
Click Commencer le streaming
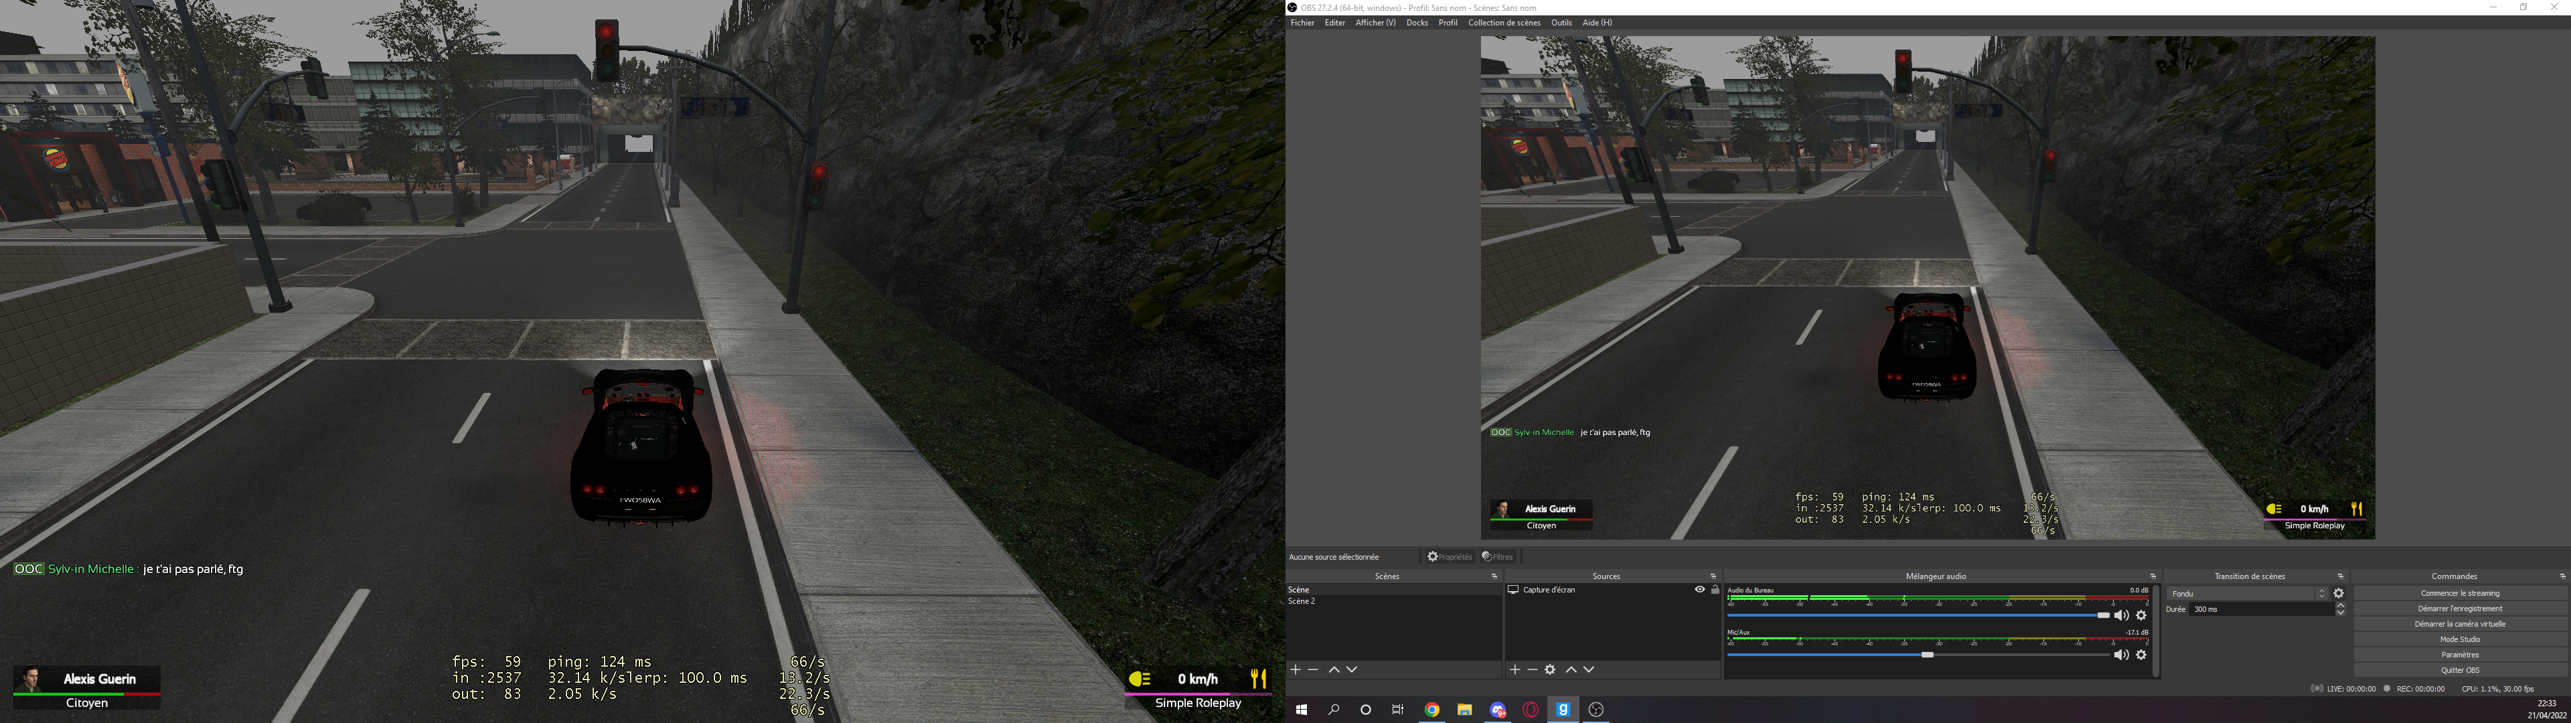2461,593
